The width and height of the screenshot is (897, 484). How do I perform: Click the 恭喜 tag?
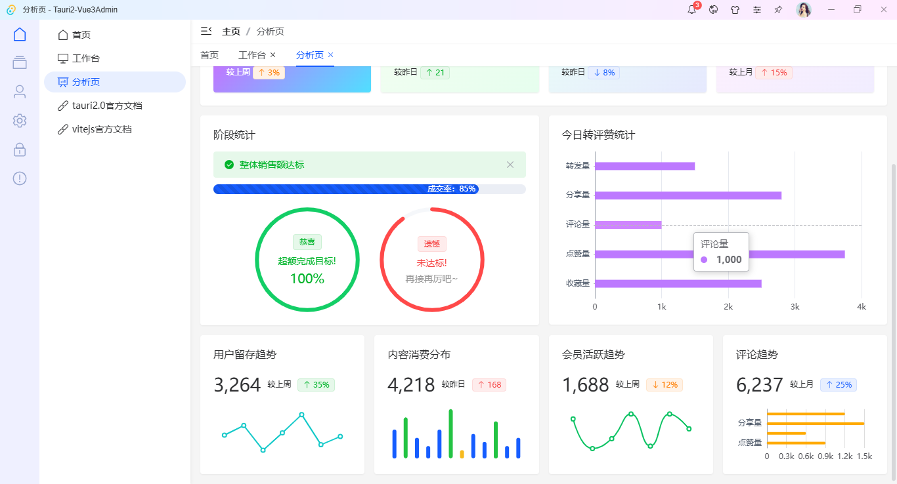point(307,242)
